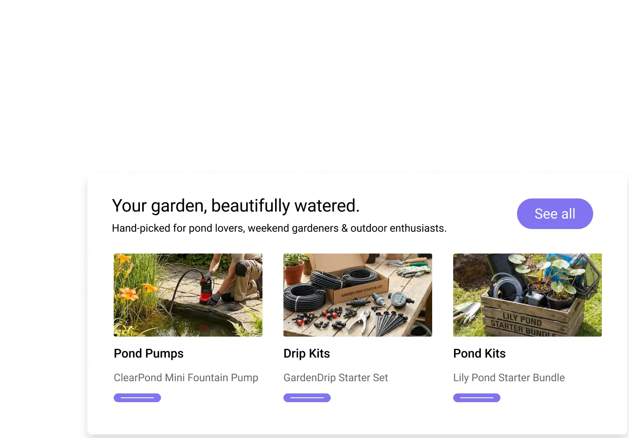Screen dimensions: 629x438
Task: Click the 'Hand-picked for pond lovers' subtitle
Action: 279,228
